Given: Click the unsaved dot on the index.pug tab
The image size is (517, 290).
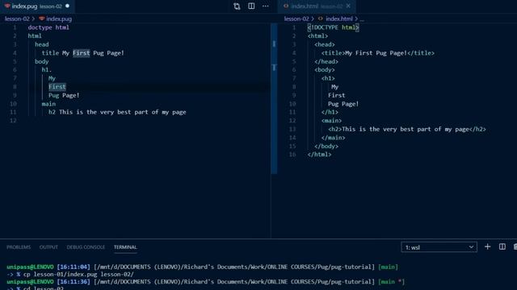Looking at the screenshot, I should [x=67, y=6].
